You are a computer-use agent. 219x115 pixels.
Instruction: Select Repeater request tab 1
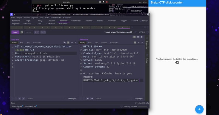tap(16, 27)
